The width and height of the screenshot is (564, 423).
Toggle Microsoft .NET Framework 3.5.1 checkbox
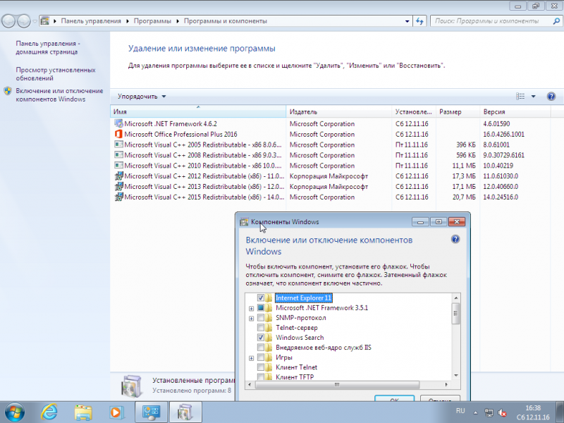[x=261, y=308]
